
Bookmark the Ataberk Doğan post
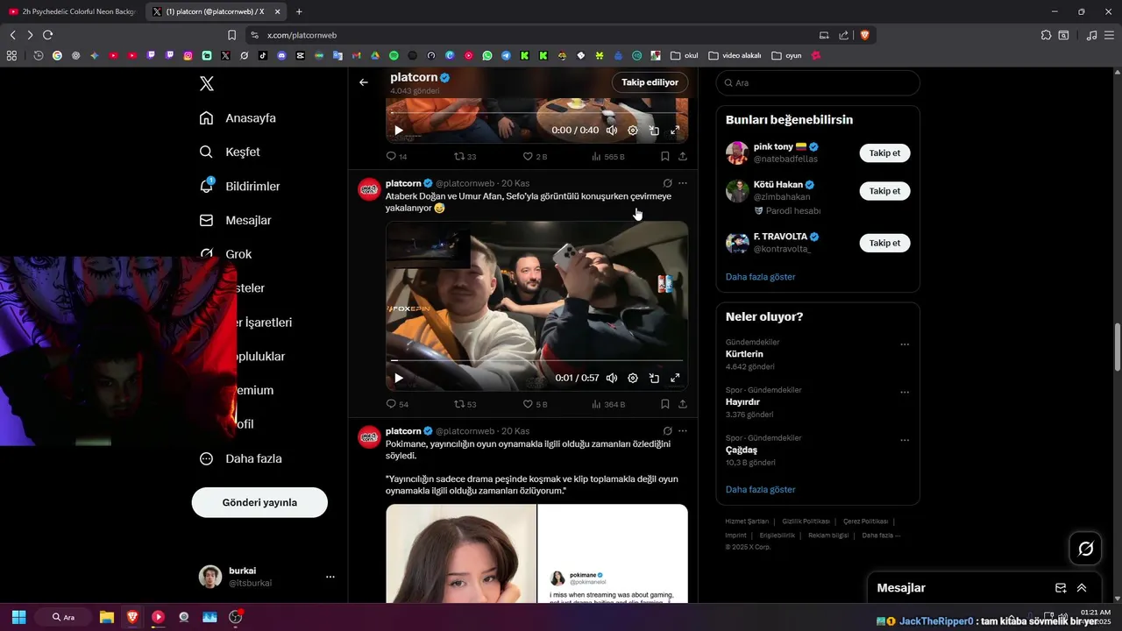click(x=665, y=404)
